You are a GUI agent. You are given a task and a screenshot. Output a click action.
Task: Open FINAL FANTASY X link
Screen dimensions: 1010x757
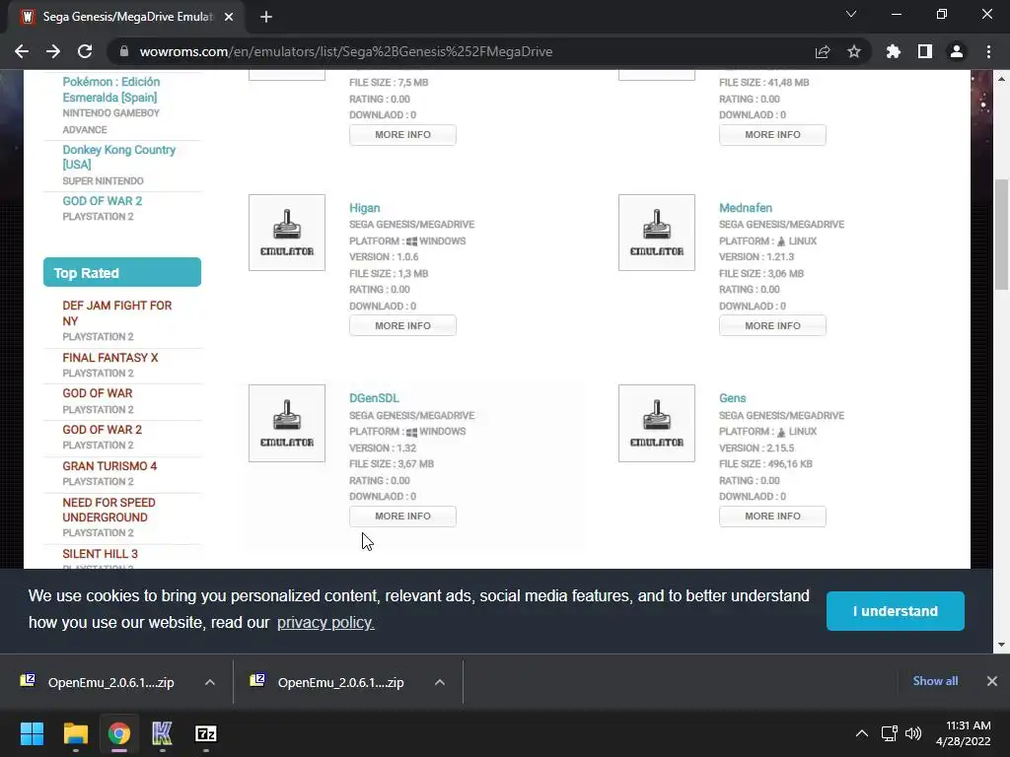coord(110,357)
